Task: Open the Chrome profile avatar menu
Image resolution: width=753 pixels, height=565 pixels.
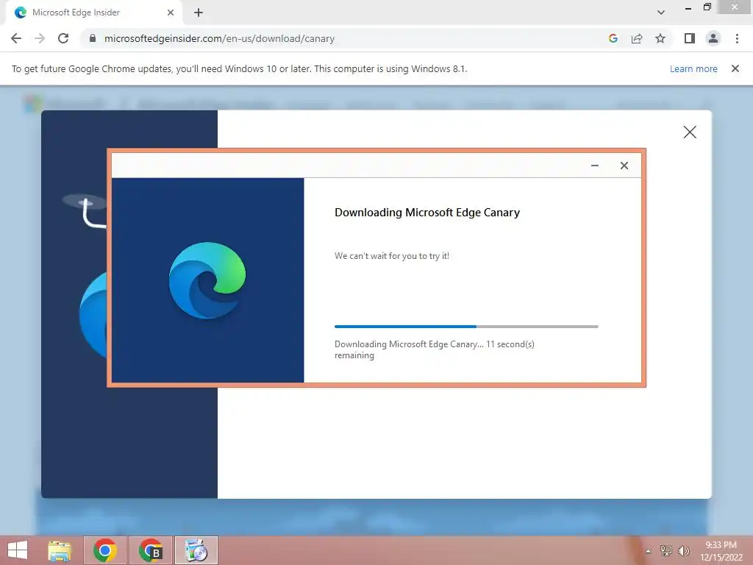Action: (713, 38)
